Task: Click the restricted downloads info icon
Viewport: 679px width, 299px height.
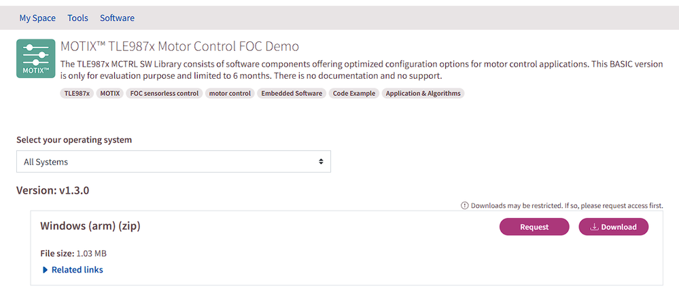Action: coord(465,205)
